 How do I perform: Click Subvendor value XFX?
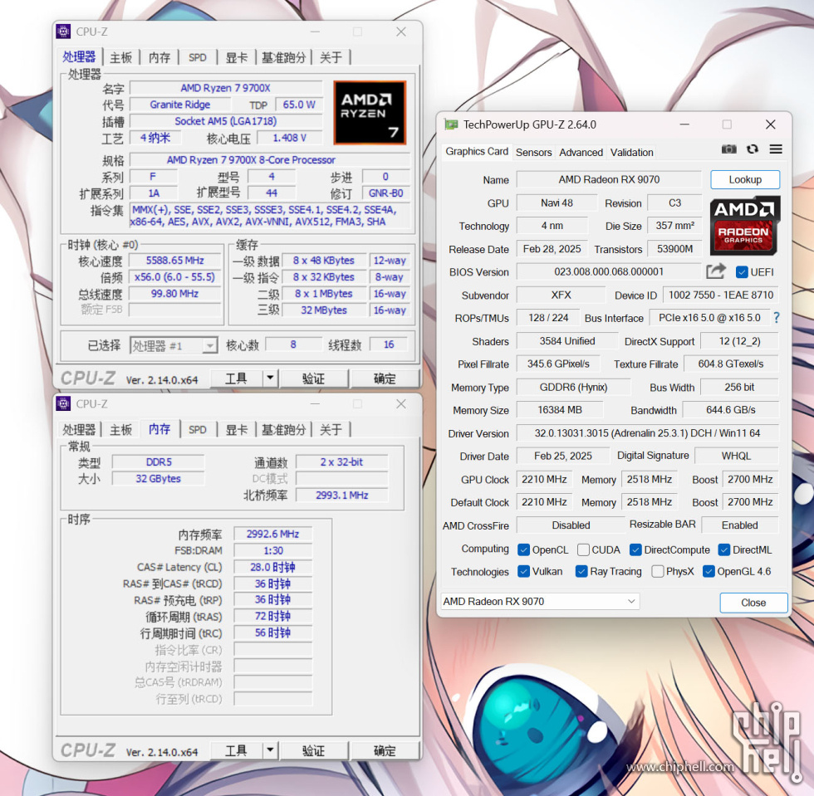[x=561, y=295]
